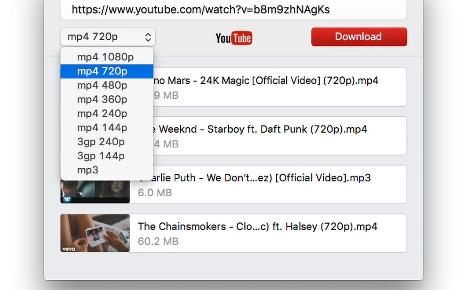Select mp4 144p format entry

tap(102, 128)
